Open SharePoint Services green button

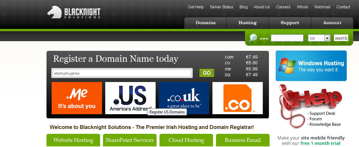click(x=129, y=140)
